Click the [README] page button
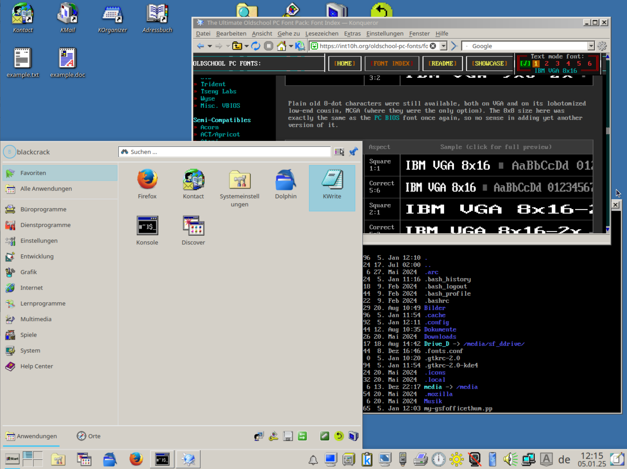Image resolution: width=627 pixels, height=469 pixels. coord(442,63)
